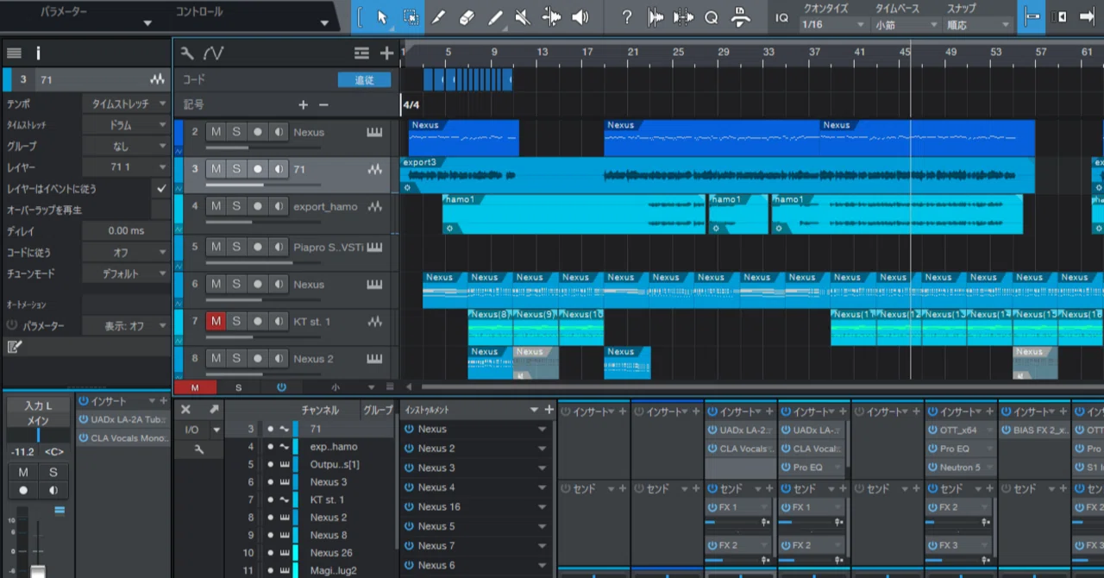Close the mixer panel with X

pyautogui.click(x=185, y=410)
